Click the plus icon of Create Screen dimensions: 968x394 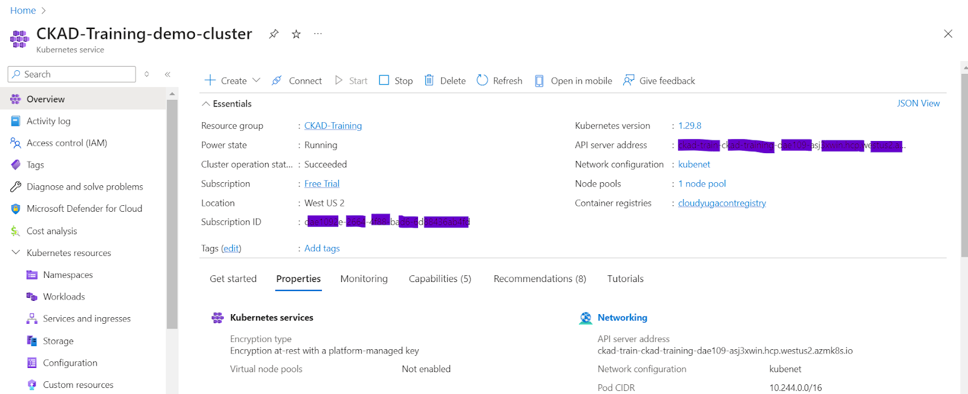pyautogui.click(x=210, y=80)
